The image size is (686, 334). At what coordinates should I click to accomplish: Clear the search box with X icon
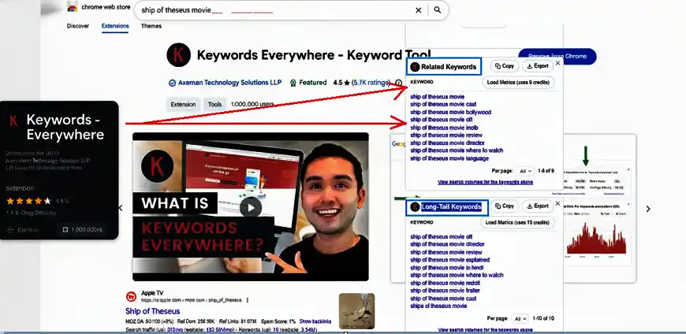click(419, 10)
